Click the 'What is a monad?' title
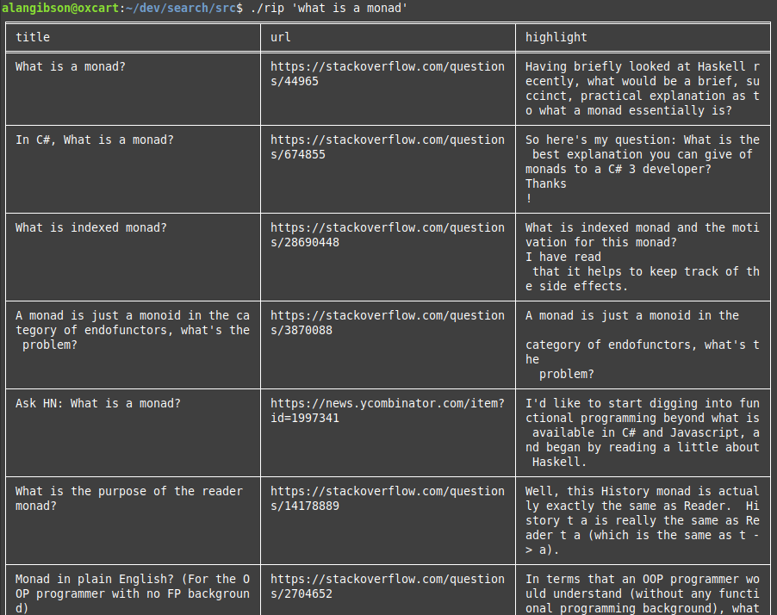This screenshot has width=777, height=615. (x=71, y=66)
